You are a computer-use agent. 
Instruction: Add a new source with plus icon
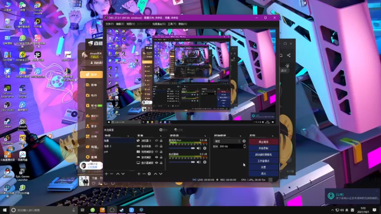coord(139,174)
